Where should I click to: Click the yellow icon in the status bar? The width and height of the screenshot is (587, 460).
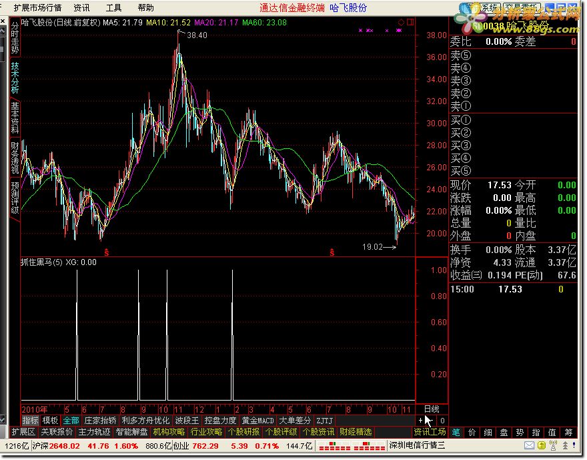click(542, 445)
